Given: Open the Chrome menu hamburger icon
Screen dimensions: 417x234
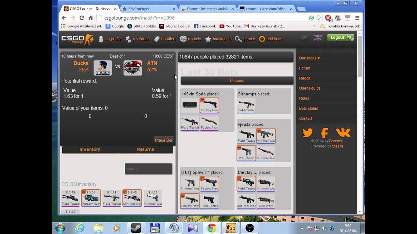Looking at the screenshot, I should click(x=357, y=18).
